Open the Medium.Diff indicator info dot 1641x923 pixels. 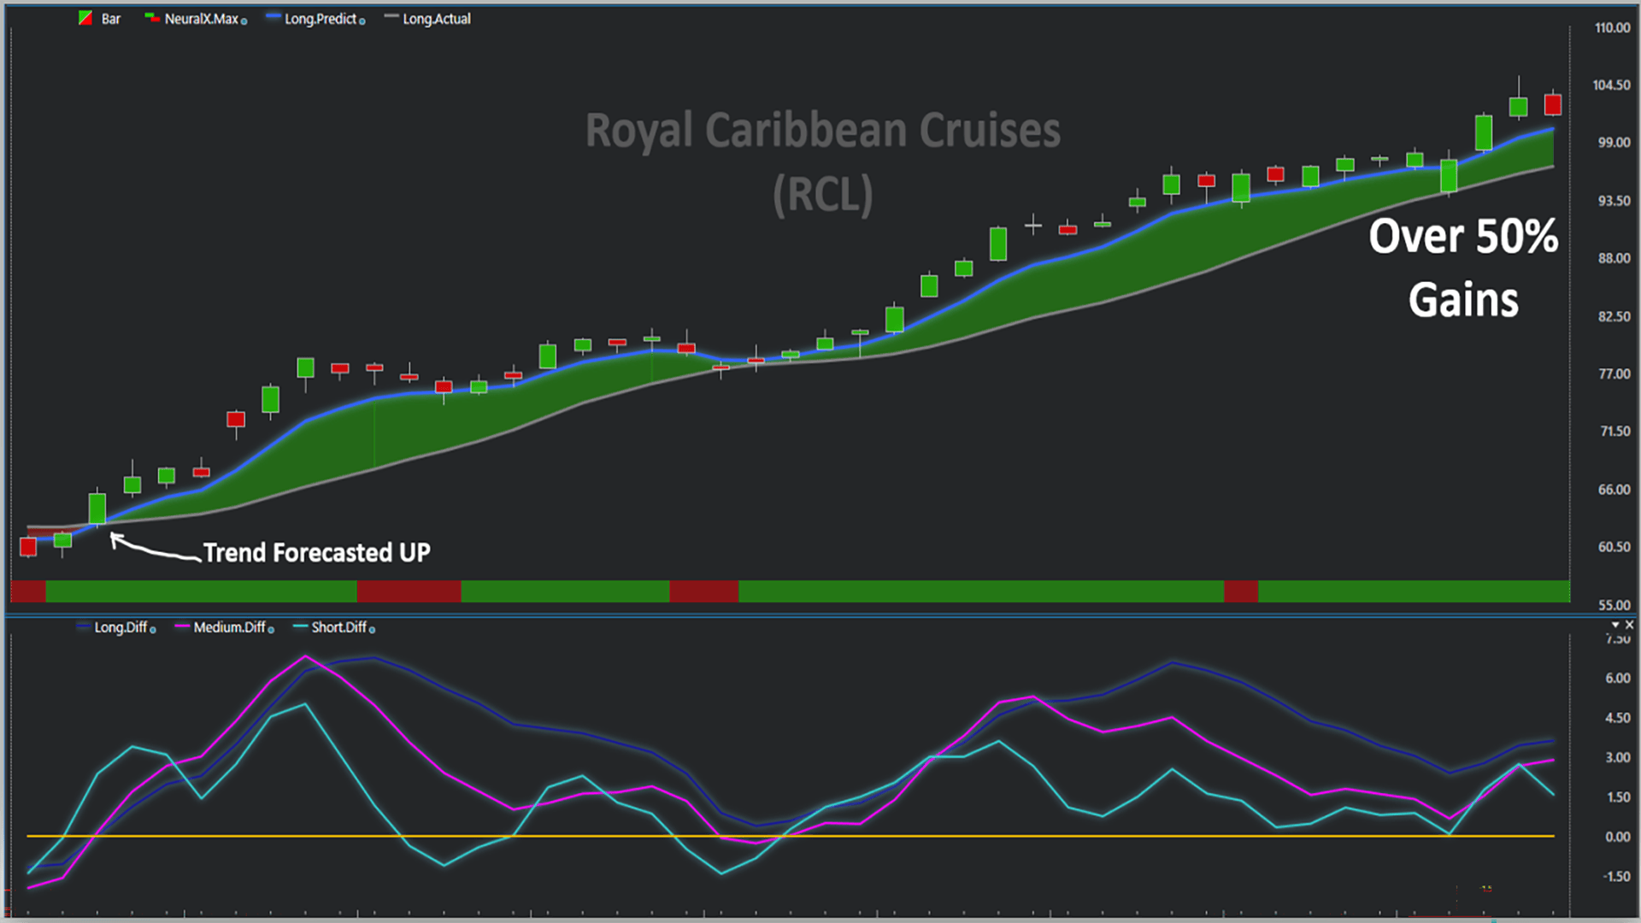coord(271,630)
